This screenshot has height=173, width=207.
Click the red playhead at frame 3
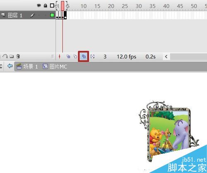(x=63, y=6)
